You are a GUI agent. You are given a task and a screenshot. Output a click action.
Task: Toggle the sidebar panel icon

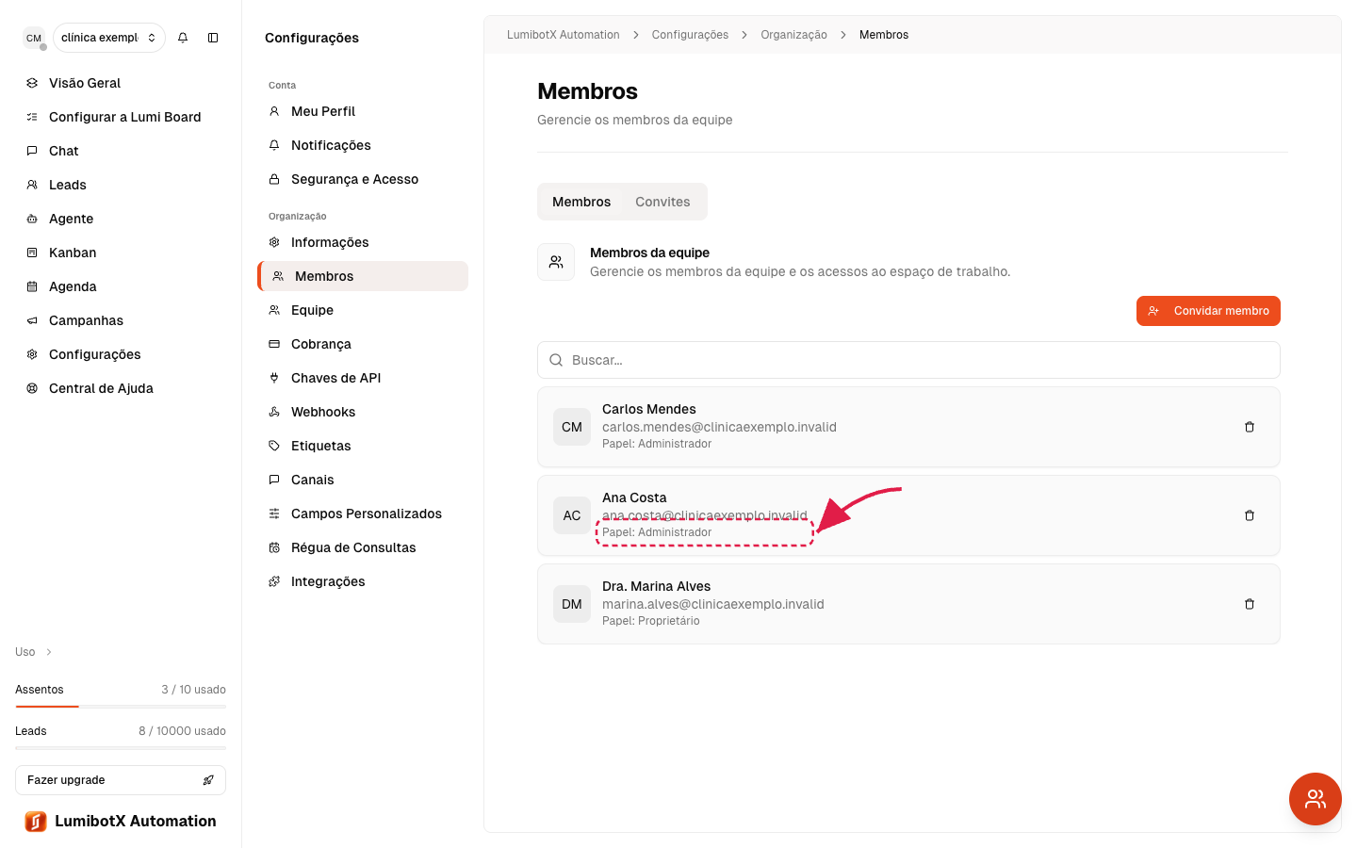(213, 38)
